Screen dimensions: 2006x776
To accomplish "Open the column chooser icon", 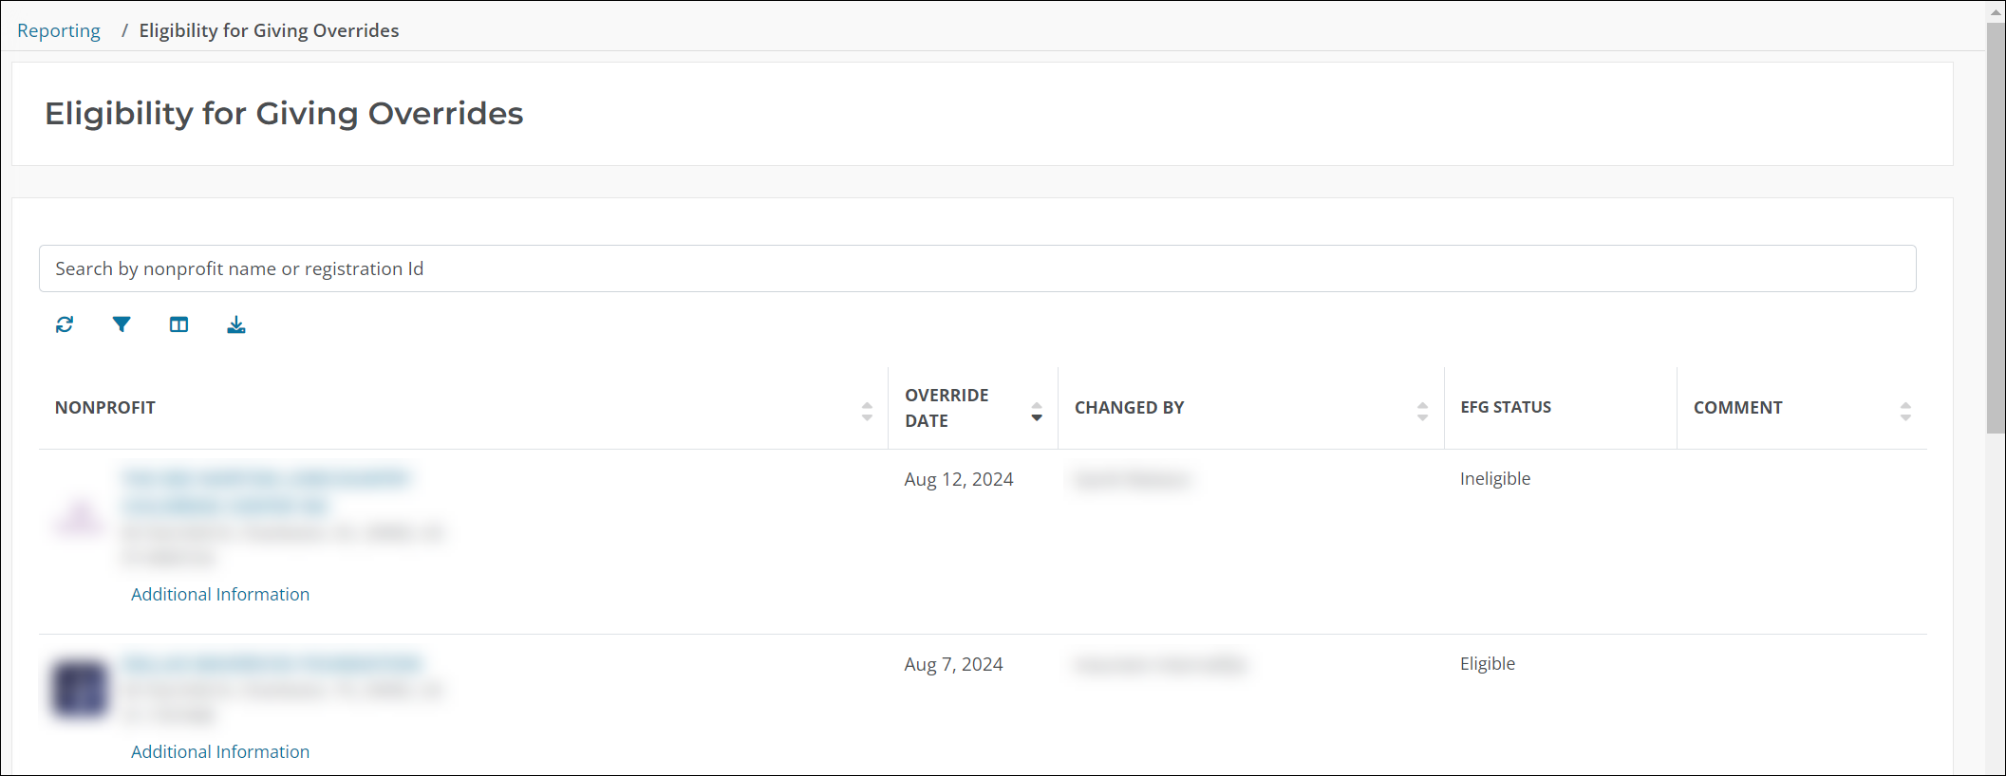I will (x=178, y=324).
